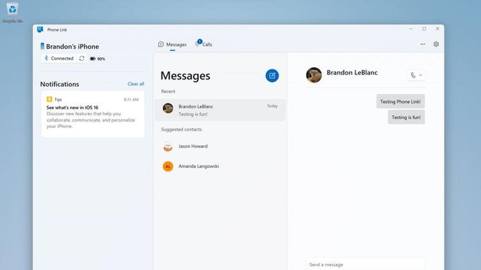Select Jason Howard from suggested contacts
Viewport: 481px width, 270px height.
193,146
